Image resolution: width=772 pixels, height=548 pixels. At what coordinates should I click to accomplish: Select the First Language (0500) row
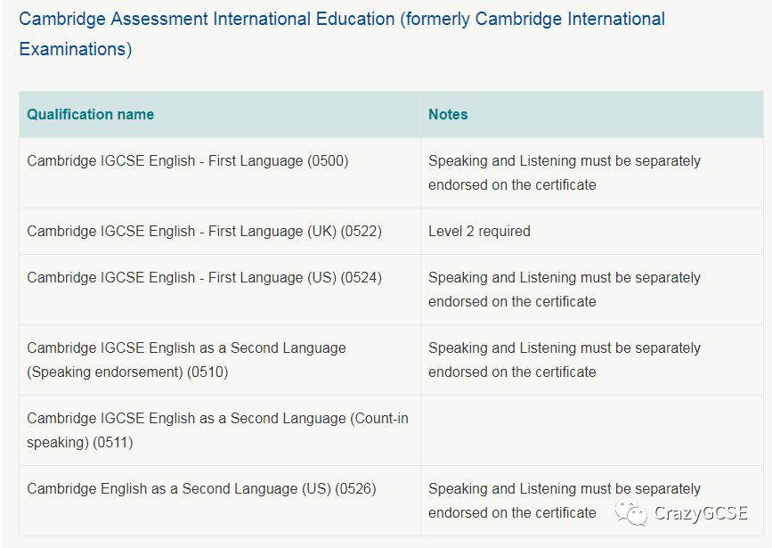[x=392, y=173]
